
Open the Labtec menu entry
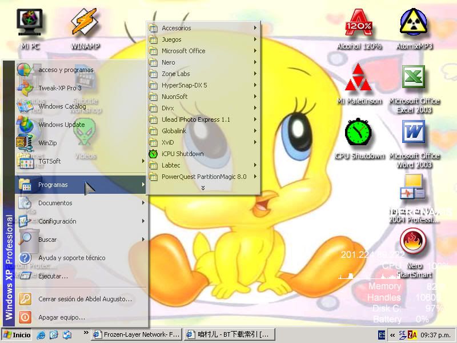[x=203, y=165]
